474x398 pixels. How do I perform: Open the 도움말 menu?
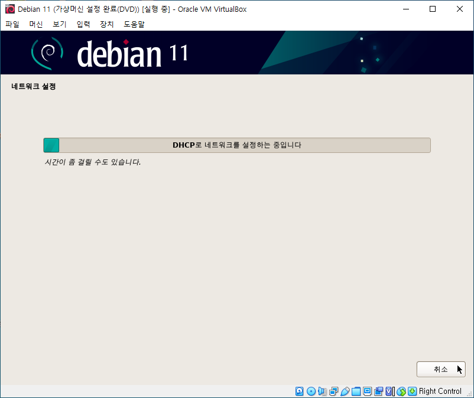pyautogui.click(x=134, y=24)
